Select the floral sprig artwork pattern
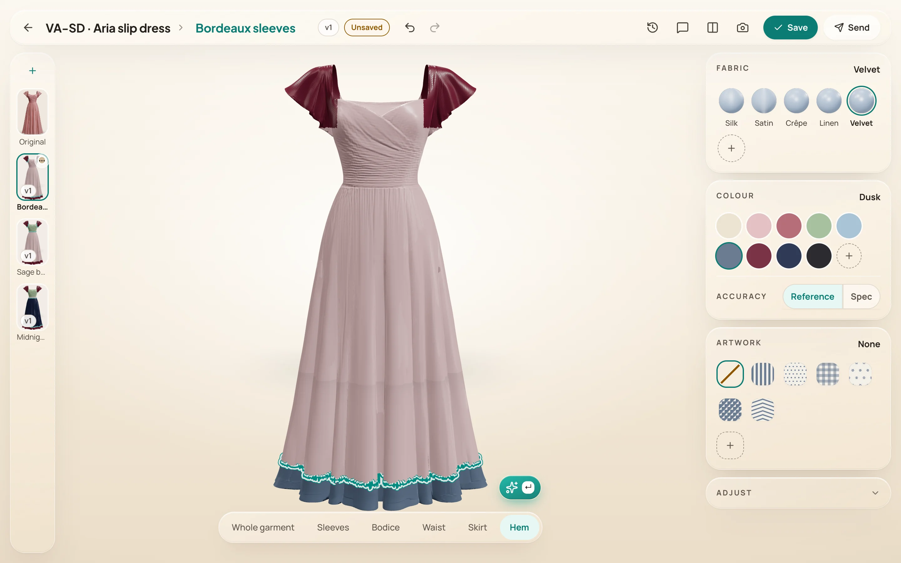The width and height of the screenshot is (901, 563). (860, 374)
